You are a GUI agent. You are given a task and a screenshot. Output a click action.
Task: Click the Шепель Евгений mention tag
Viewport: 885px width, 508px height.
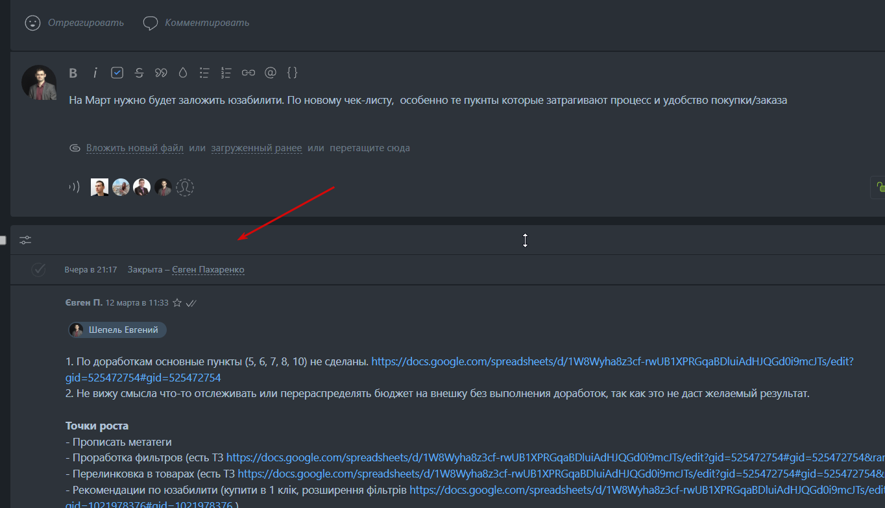point(117,330)
